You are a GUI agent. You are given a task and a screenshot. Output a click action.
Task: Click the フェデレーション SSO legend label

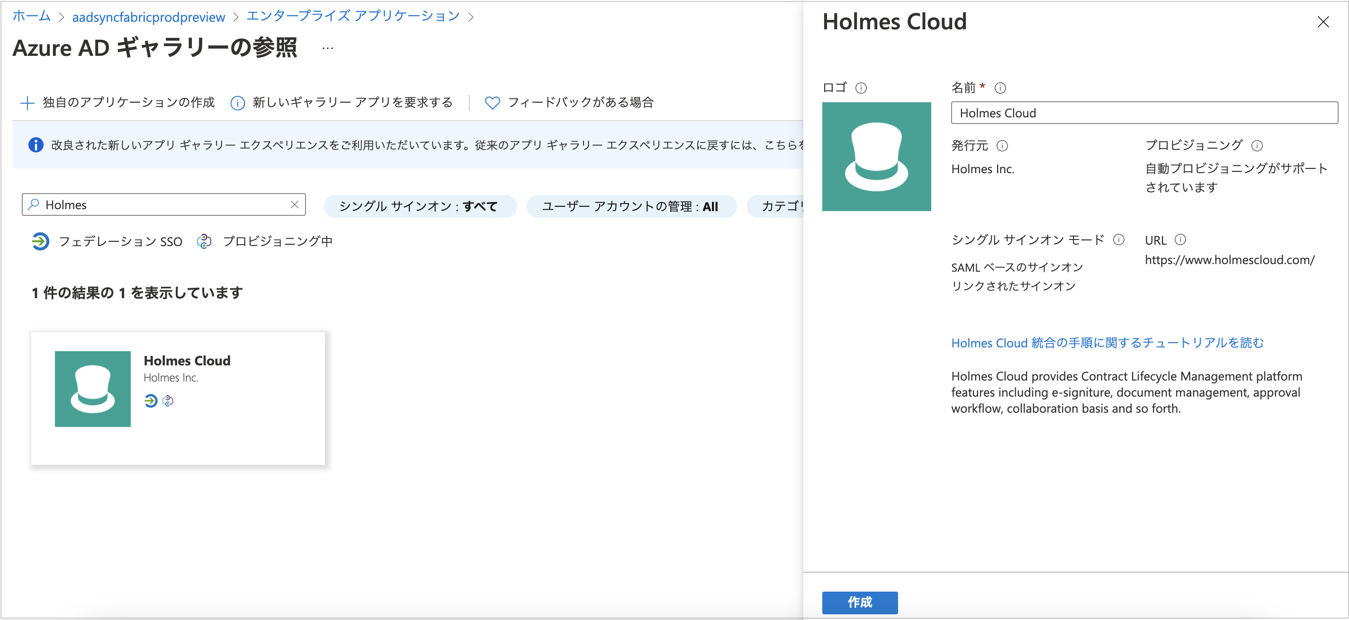pyautogui.click(x=120, y=241)
